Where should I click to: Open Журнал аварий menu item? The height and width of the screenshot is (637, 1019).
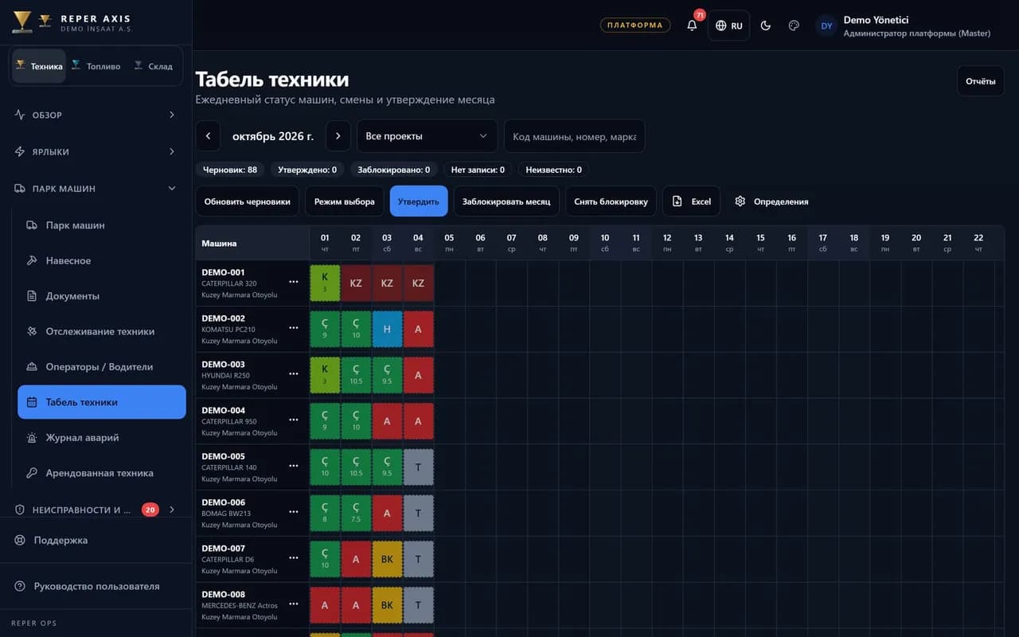click(x=102, y=437)
